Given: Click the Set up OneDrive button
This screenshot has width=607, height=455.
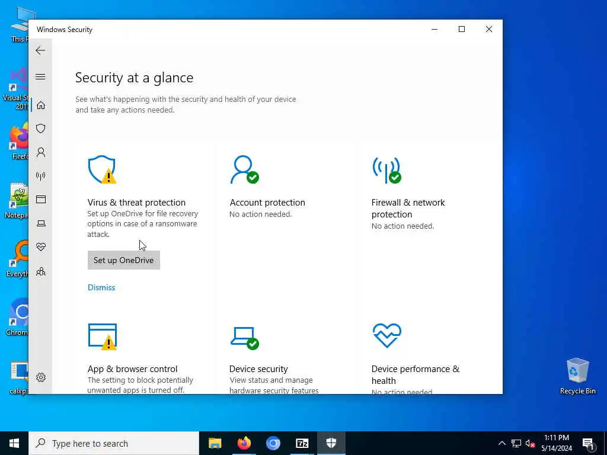Looking at the screenshot, I should tap(123, 260).
